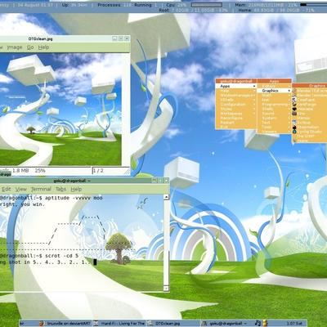Screen dimensions: 327x327
Task: Click the yellow tray icon beside the music note
Action: (265, 323)
